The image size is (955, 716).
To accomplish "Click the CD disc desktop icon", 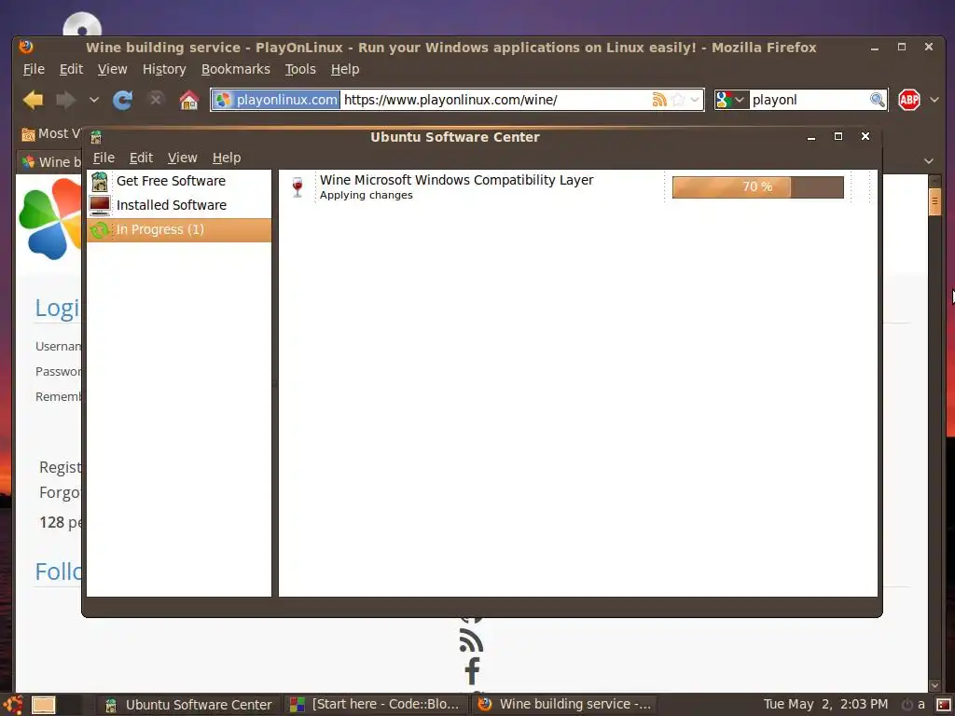I will (x=82, y=24).
